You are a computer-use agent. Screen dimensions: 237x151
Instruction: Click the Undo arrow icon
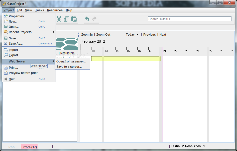pyautogui.click(x=87, y=19)
